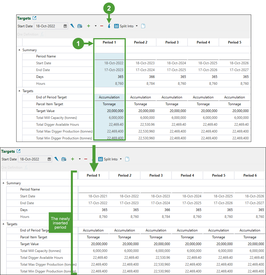The image size is (266, 275).
Task: Click upper cell with start date 18-Oct-2023
Action: tap(141, 63)
